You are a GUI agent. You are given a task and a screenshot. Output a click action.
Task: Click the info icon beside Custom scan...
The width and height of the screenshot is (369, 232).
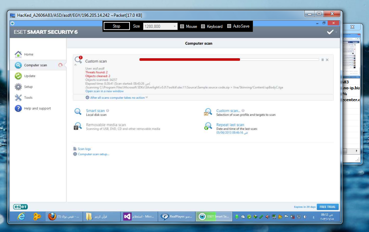coord(243,111)
